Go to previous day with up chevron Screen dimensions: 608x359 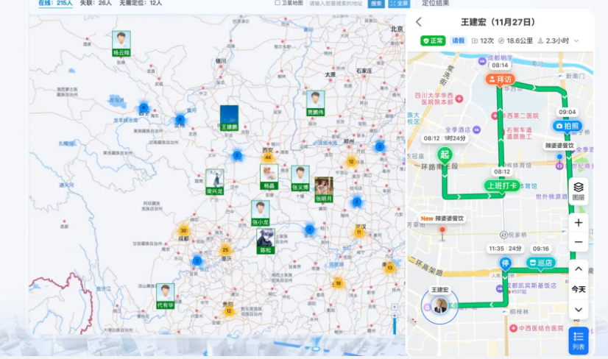coord(579,269)
